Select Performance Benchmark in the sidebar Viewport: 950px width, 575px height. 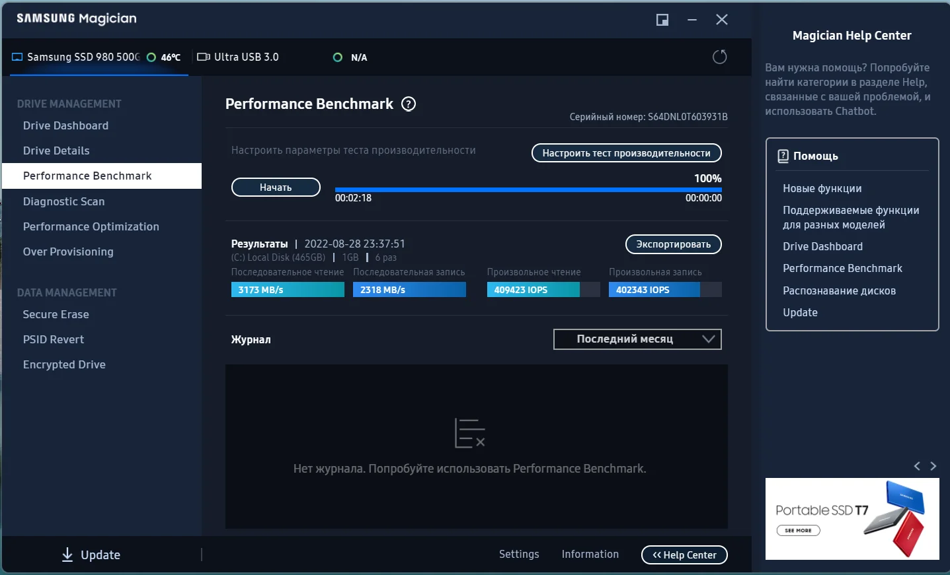coord(102,176)
